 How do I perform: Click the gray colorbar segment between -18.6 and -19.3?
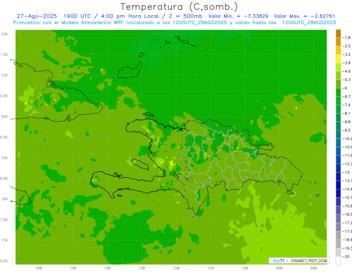pyautogui.click(x=338, y=244)
